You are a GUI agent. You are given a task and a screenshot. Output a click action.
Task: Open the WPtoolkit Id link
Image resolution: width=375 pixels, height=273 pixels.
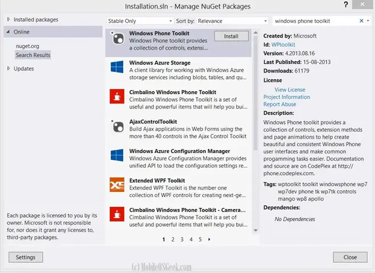[283, 45]
